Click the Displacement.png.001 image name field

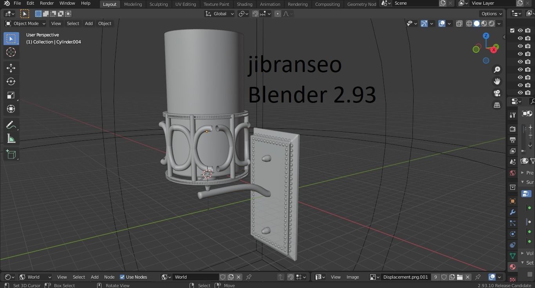(406, 277)
